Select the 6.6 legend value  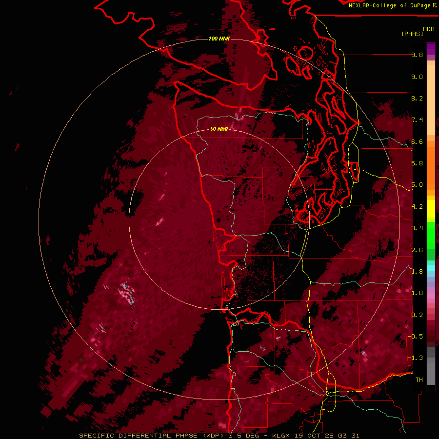417,142
